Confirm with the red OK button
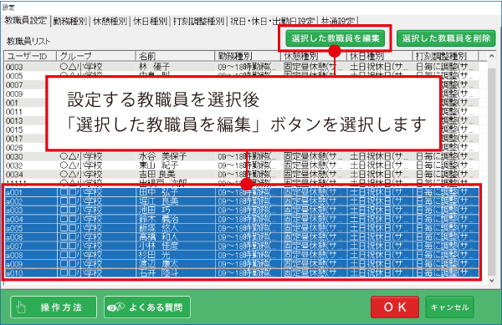This screenshot has width=502, height=325. tap(395, 307)
